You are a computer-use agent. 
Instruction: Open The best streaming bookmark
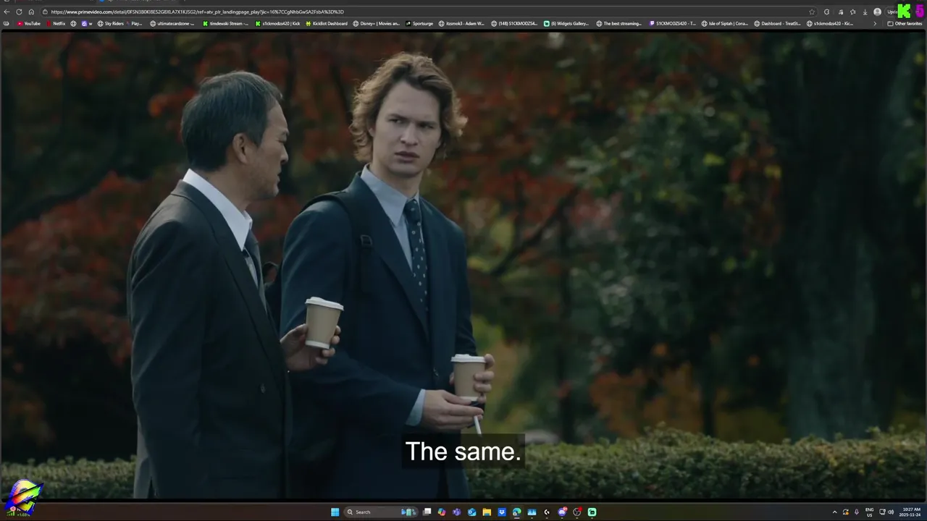pos(619,23)
